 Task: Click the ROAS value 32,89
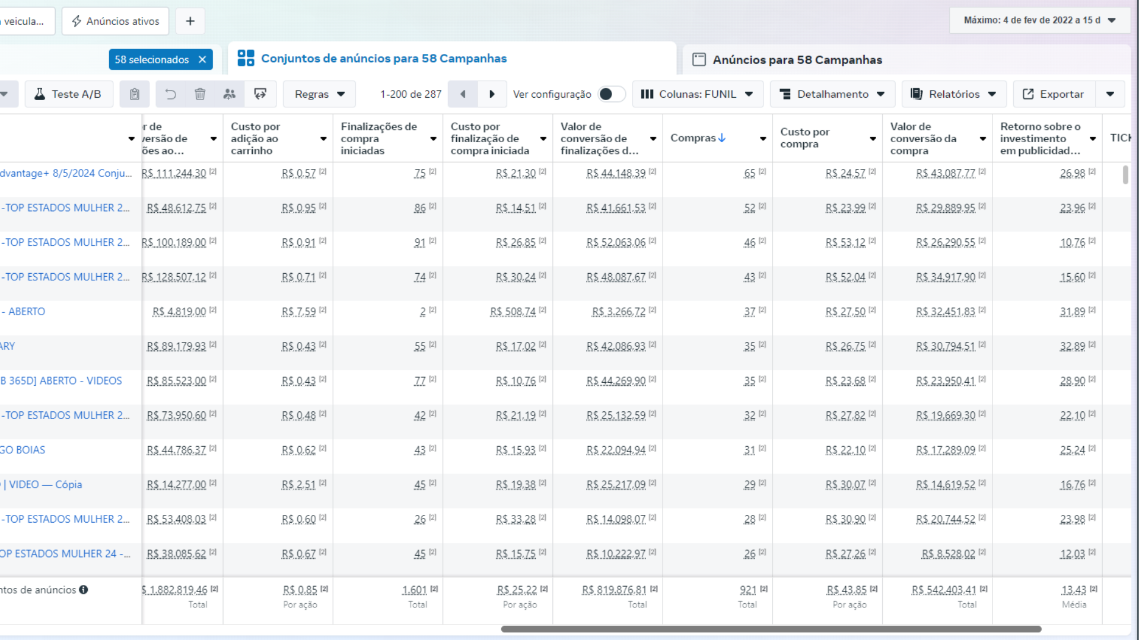tap(1073, 347)
